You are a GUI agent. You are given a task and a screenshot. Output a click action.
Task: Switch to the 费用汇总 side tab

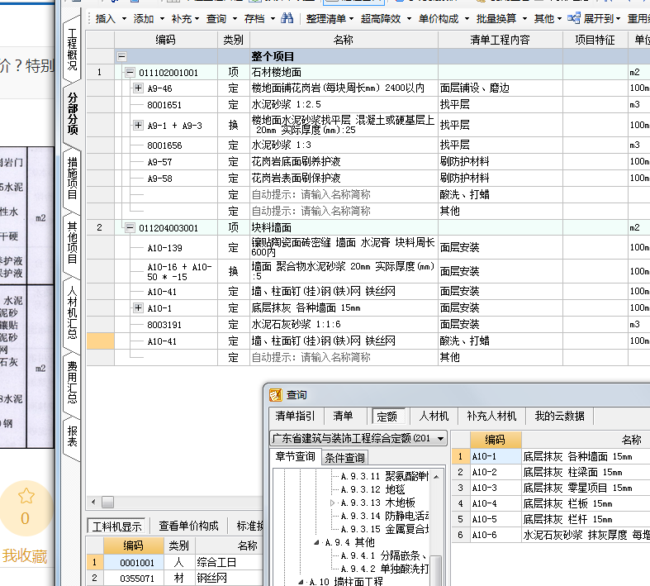[72, 382]
